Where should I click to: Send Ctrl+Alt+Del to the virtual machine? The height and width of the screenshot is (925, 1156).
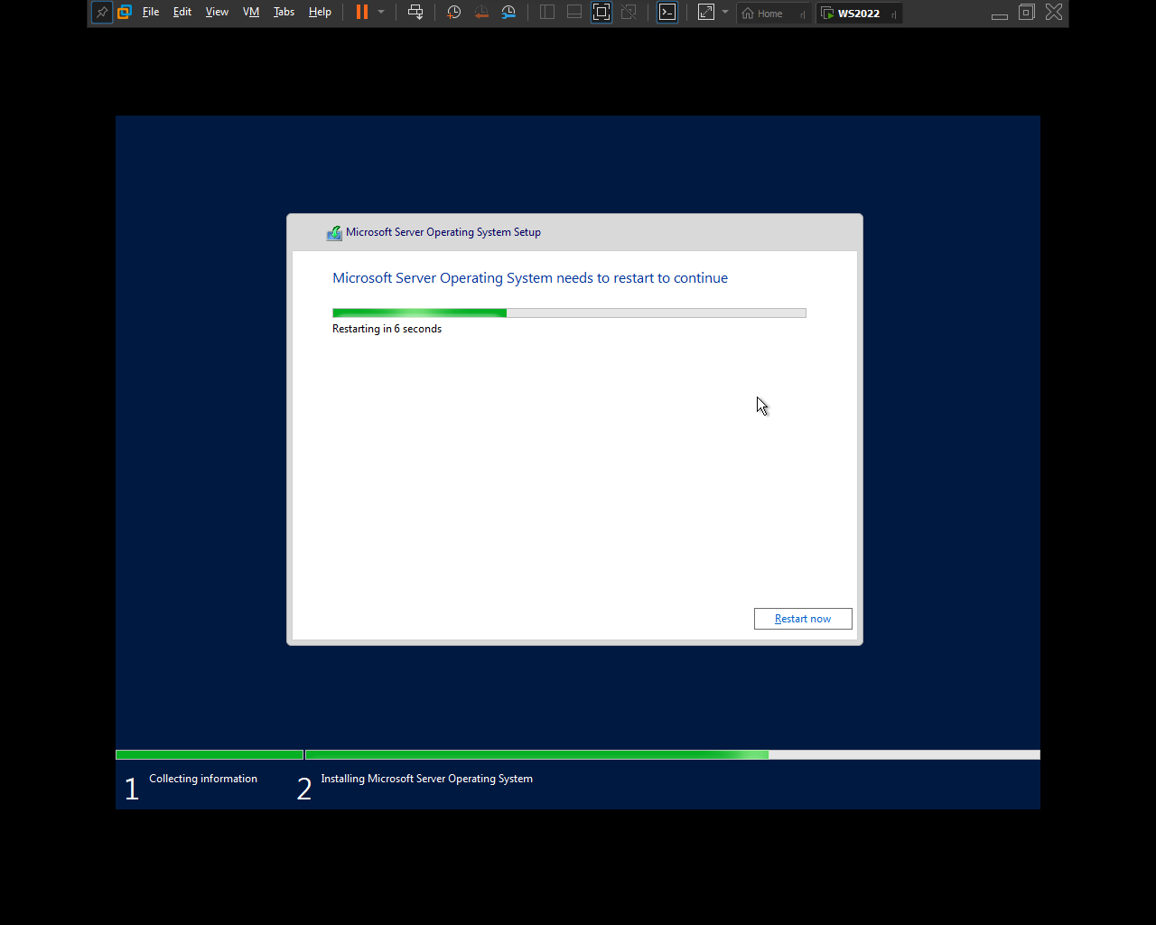pyautogui.click(x=415, y=13)
